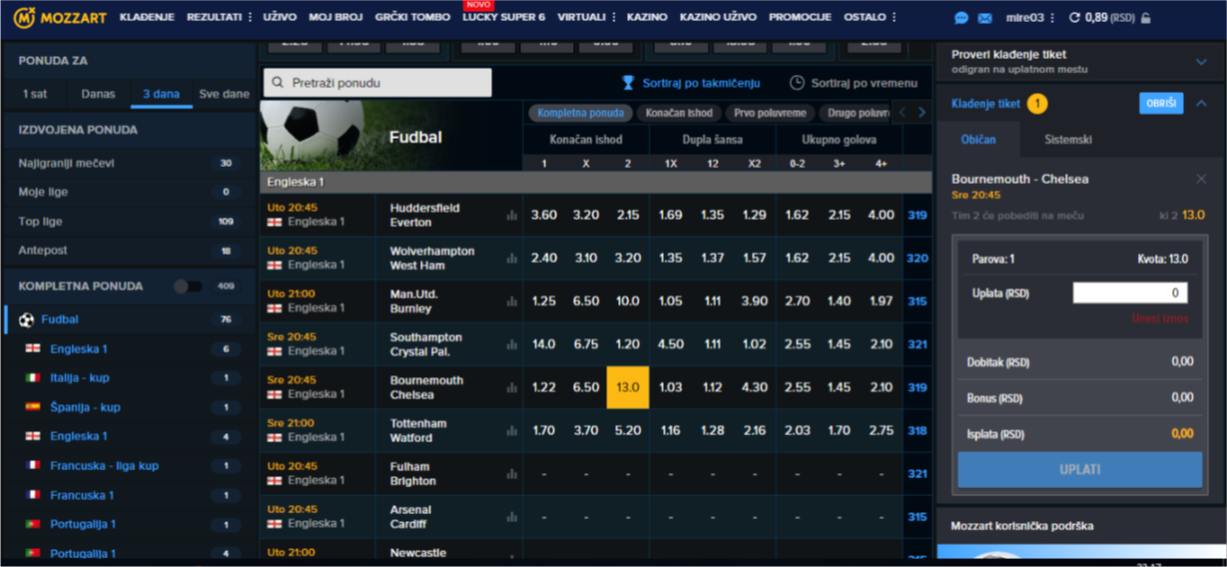
Task: Select the Sve dane time filter
Action: [224, 94]
